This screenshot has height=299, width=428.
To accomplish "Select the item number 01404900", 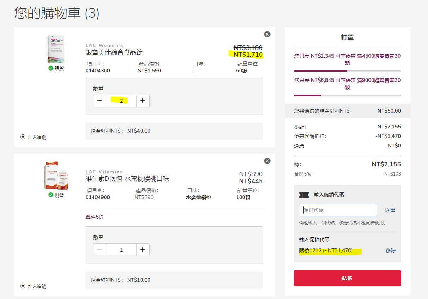I will coord(98,197).
